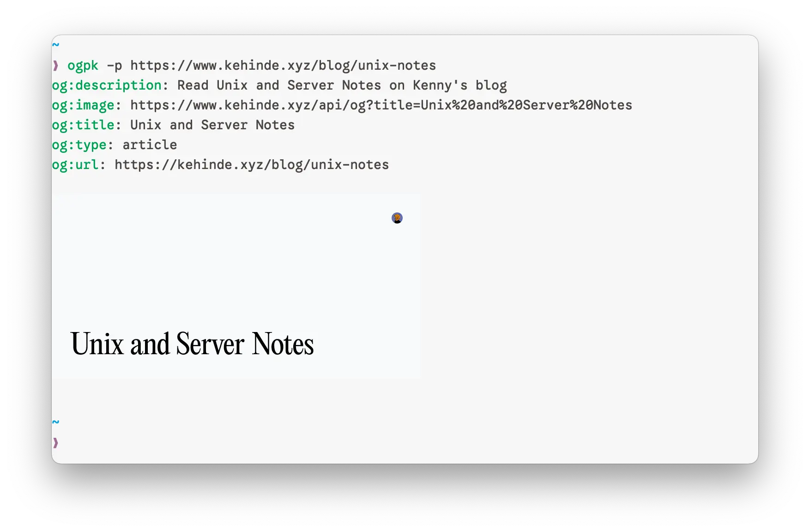Screen dimensions: 810x532
Task: Click the og:title key label
Action: [x=83, y=125]
